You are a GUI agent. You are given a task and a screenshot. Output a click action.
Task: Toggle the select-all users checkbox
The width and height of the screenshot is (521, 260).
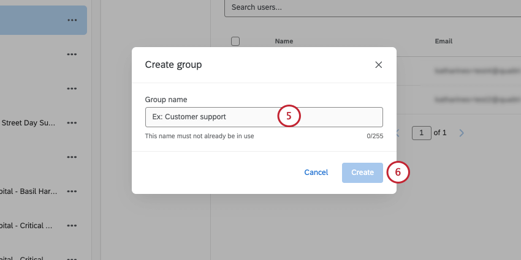pos(235,42)
